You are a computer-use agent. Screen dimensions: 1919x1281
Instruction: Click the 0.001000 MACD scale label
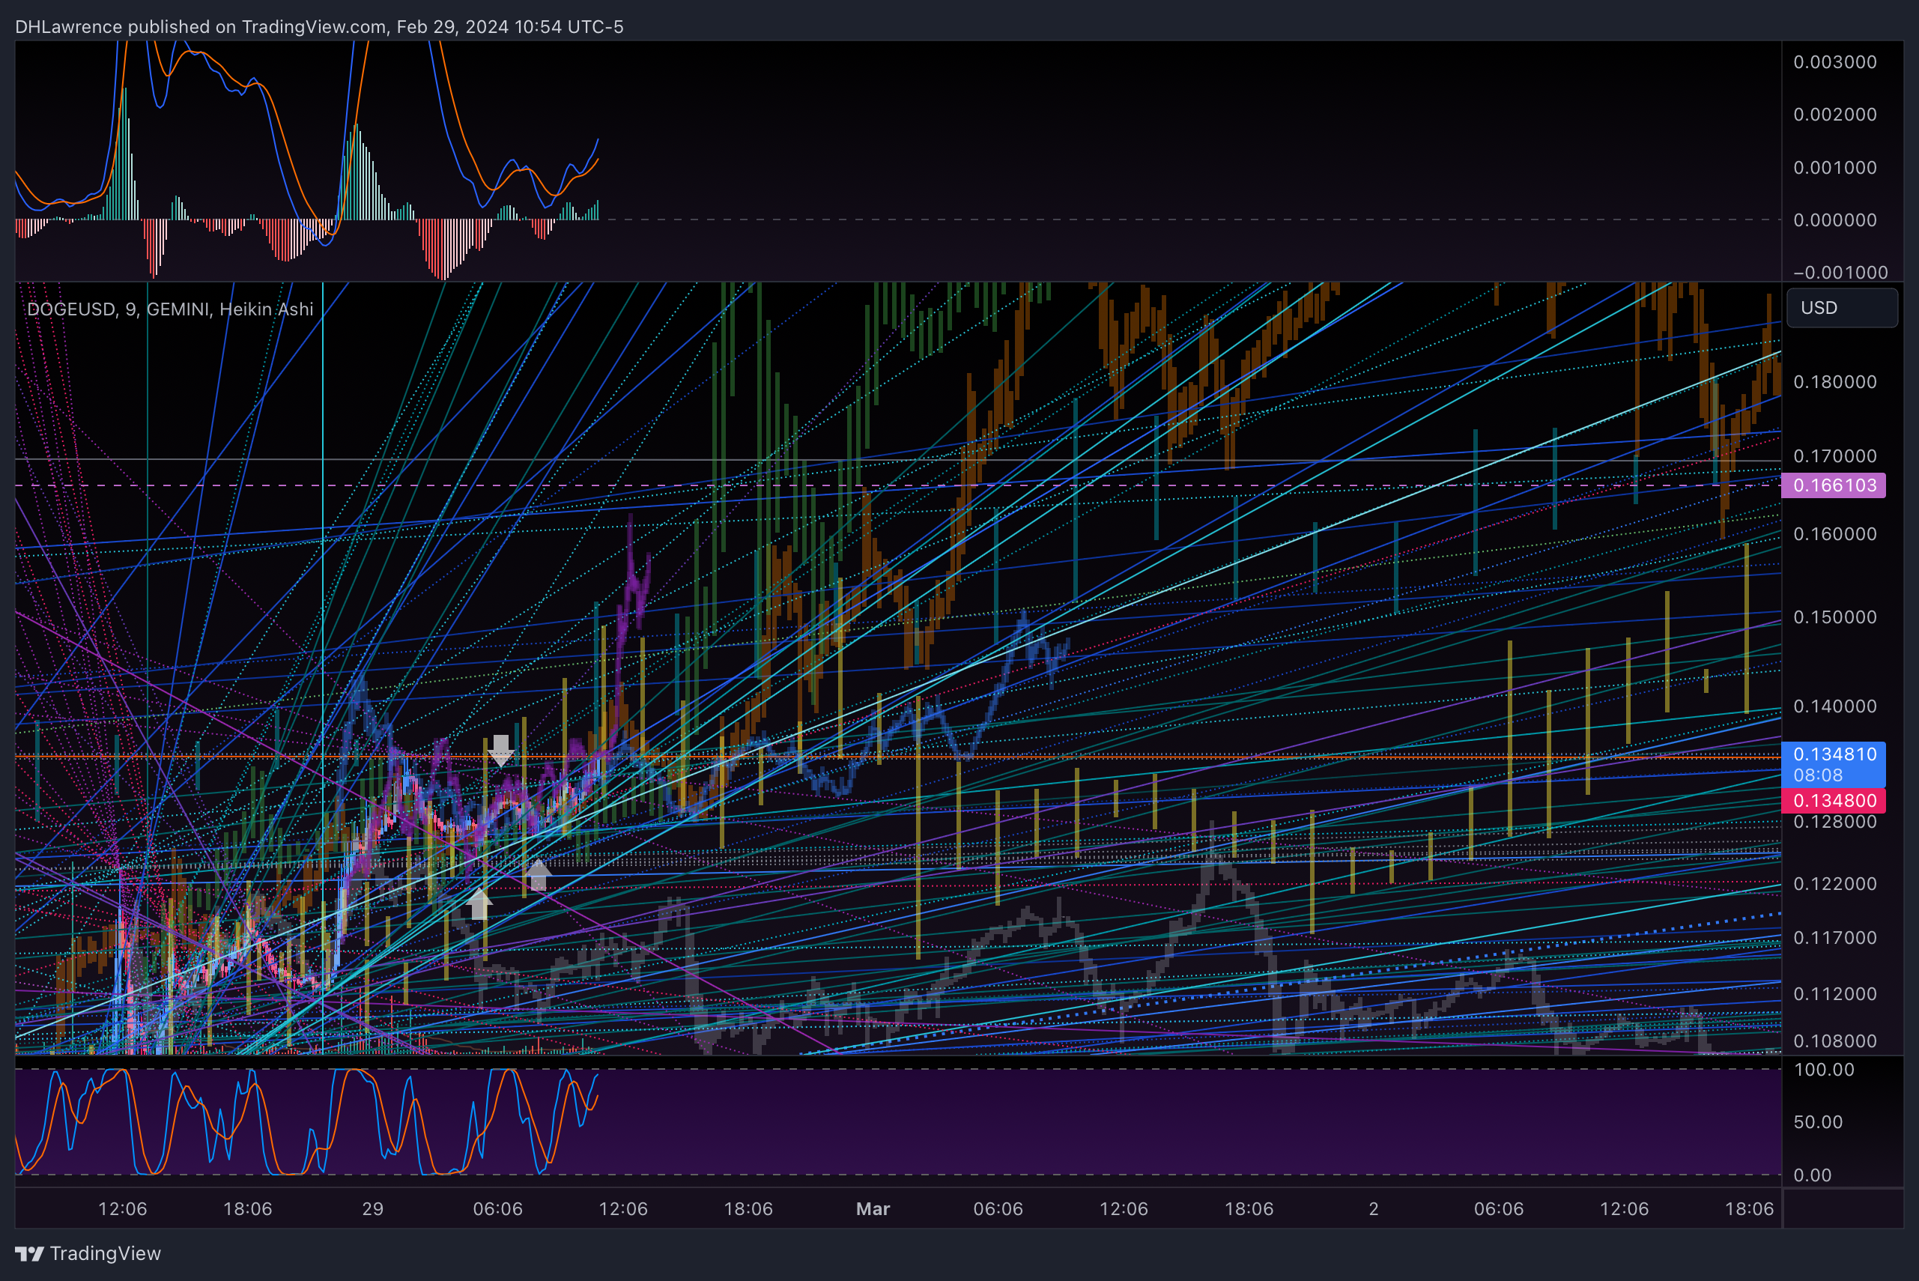(x=1835, y=168)
